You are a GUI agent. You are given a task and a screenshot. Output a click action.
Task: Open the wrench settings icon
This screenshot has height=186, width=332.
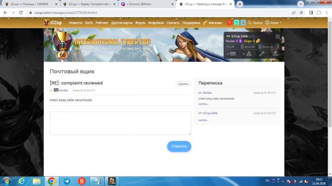point(262,54)
